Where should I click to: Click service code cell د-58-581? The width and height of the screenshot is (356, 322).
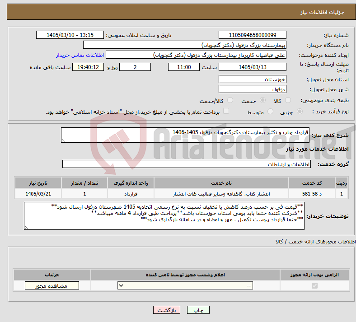tap(312, 194)
